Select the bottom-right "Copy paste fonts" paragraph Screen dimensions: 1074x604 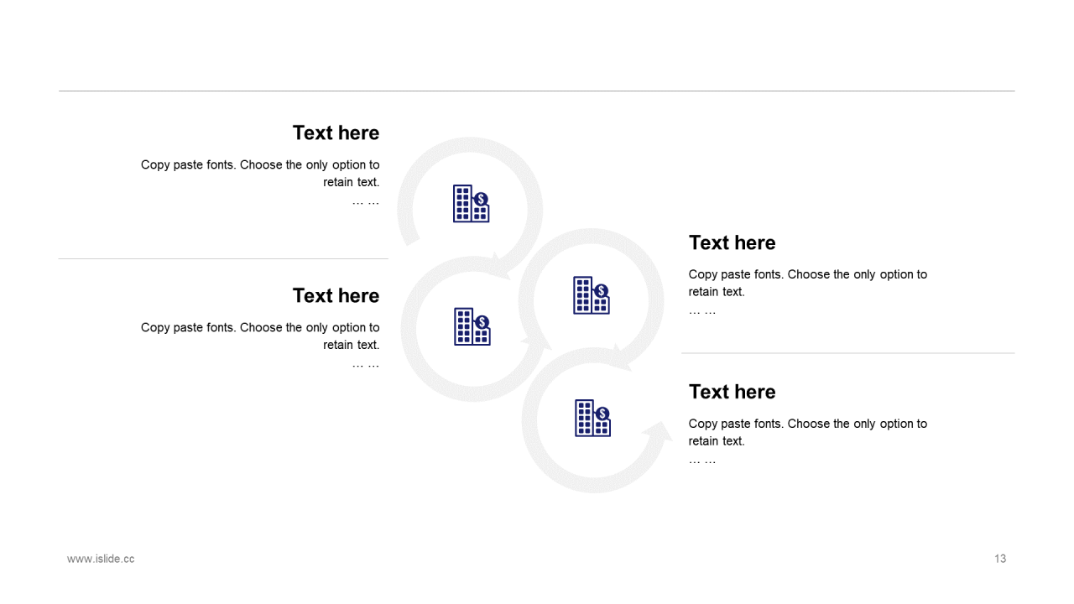tap(807, 433)
